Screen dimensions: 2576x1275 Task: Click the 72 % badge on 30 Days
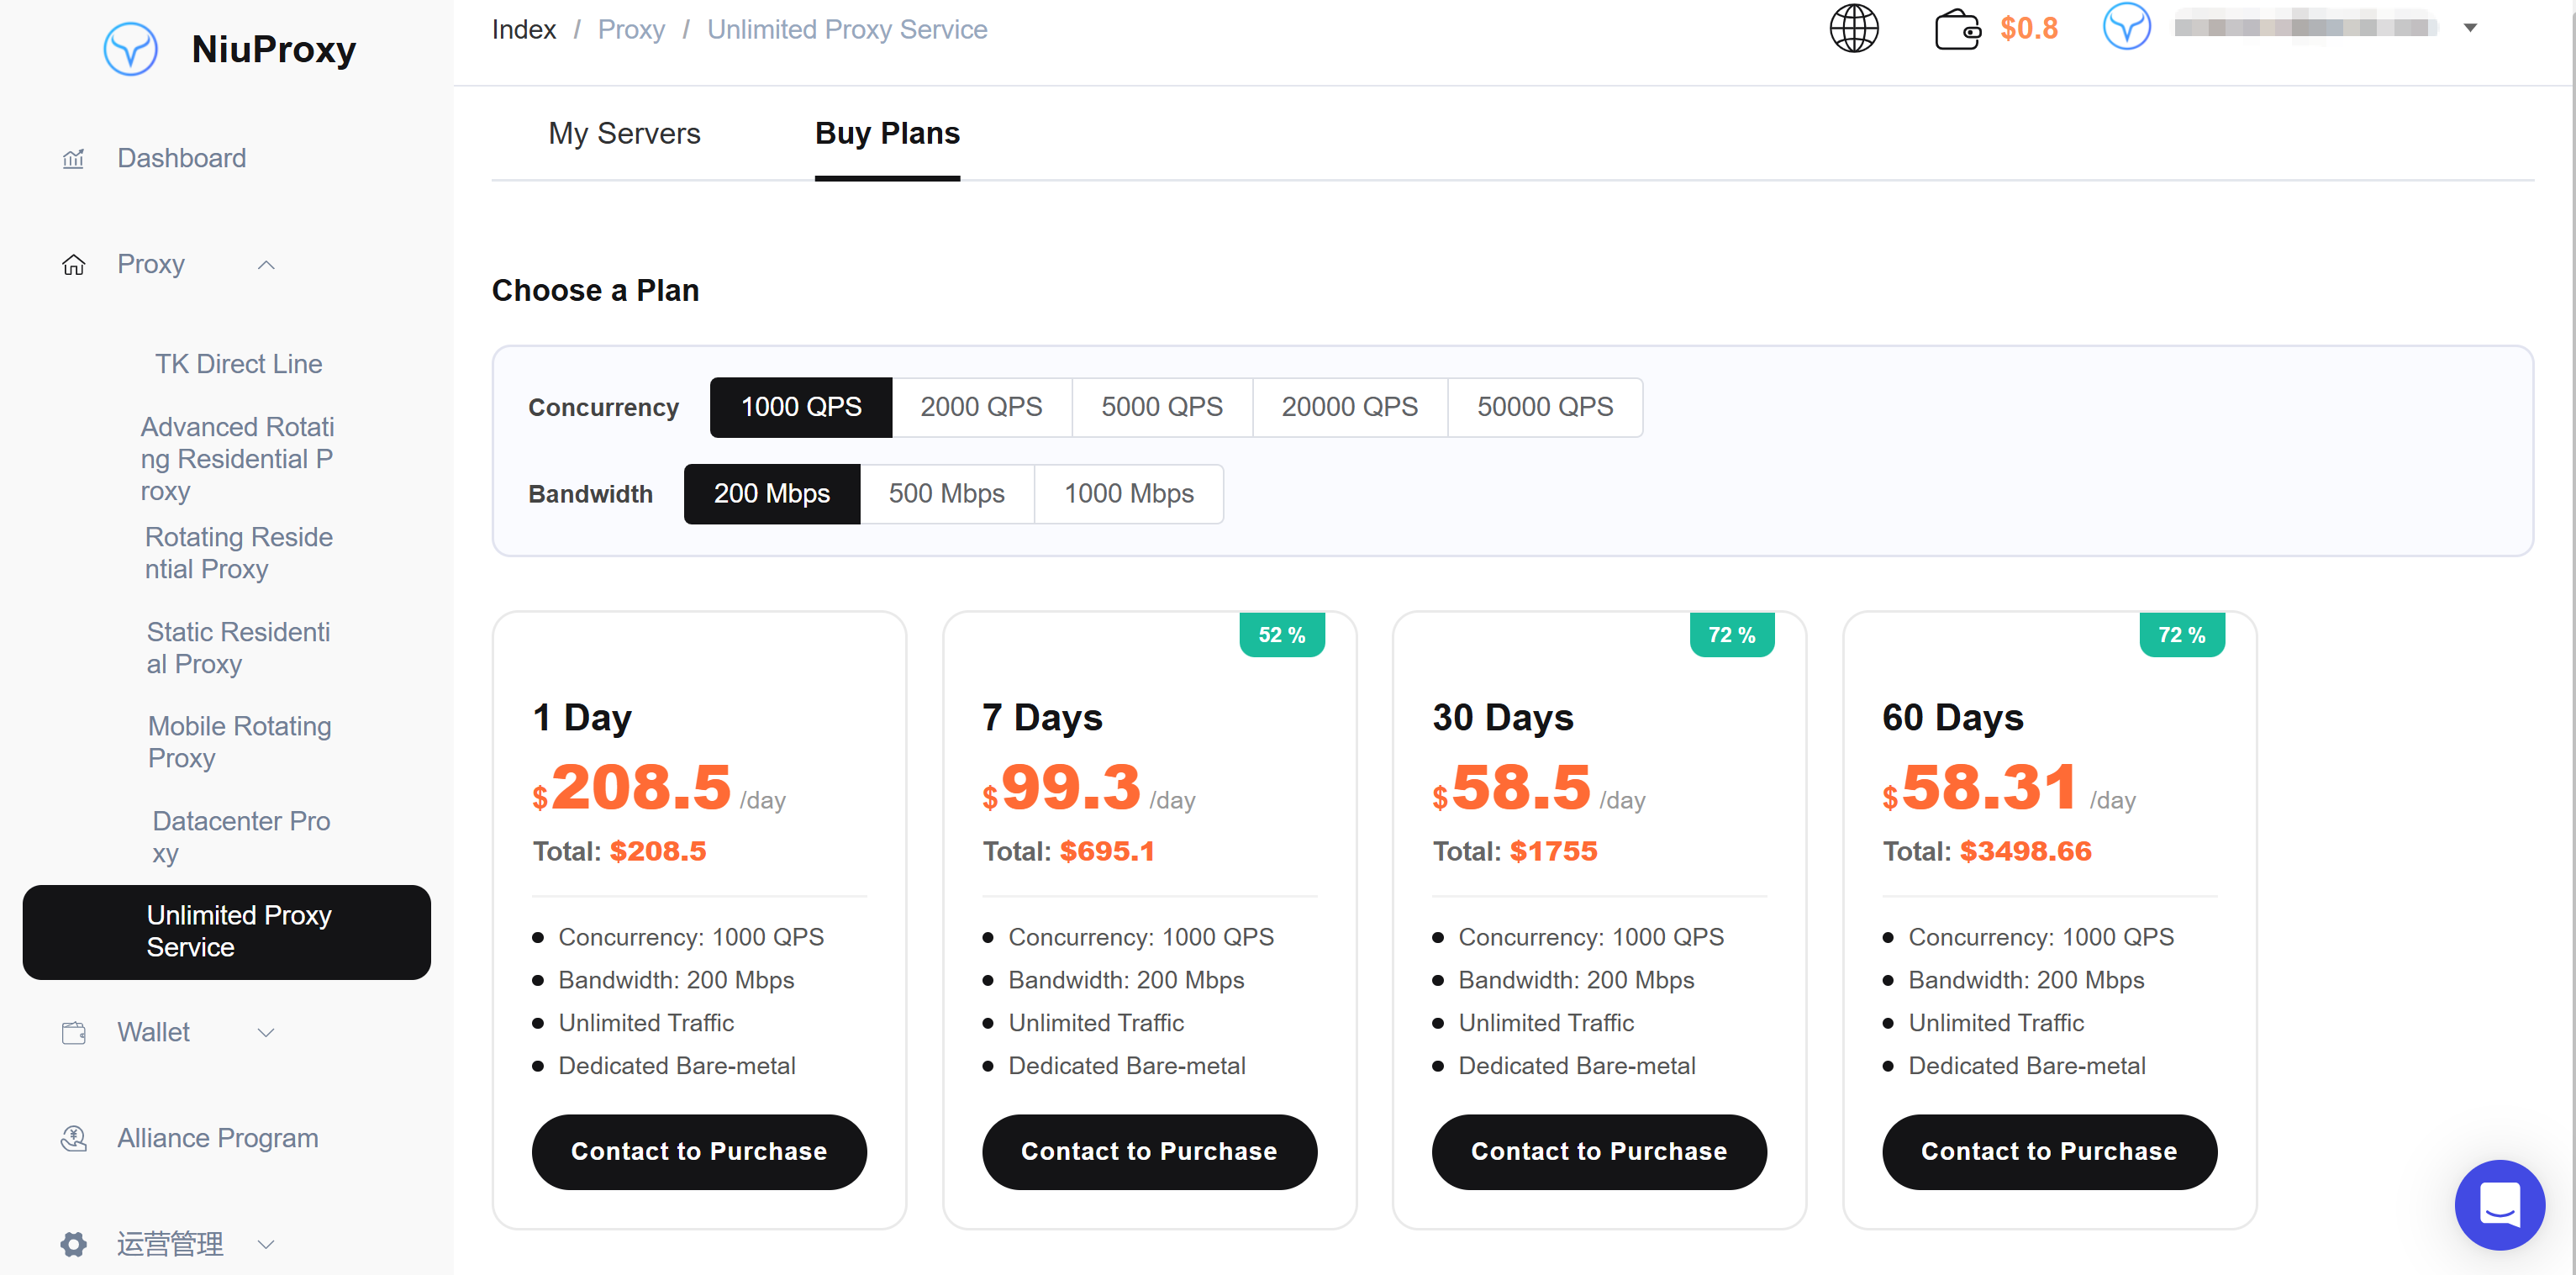pyautogui.click(x=1732, y=635)
